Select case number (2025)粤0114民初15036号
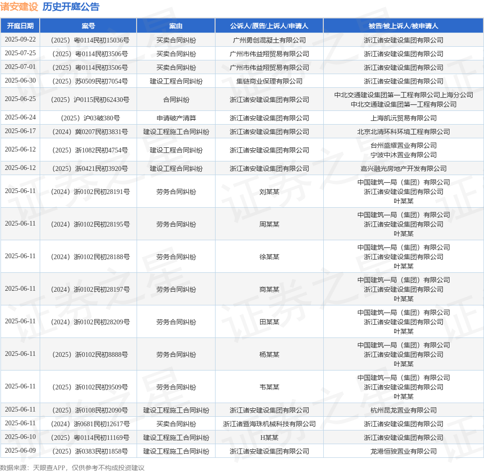484x472 pixels. pyautogui.click(x=90, y=40)
